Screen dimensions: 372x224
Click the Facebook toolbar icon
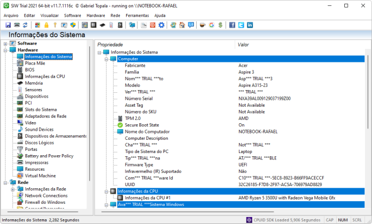click(x=232, y=25)
